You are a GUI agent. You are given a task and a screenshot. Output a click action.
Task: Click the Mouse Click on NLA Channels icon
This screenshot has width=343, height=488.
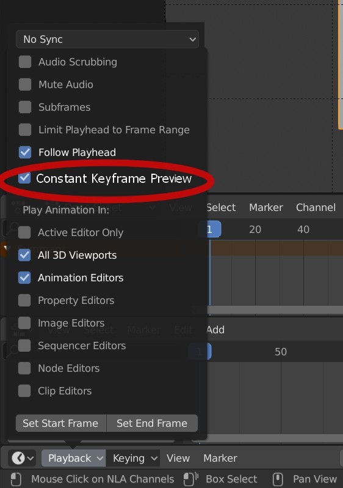(16, 479)
